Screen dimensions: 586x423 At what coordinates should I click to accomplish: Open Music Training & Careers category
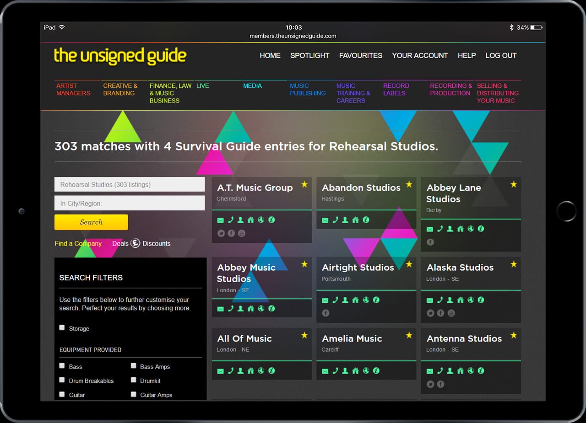[353, 93]
